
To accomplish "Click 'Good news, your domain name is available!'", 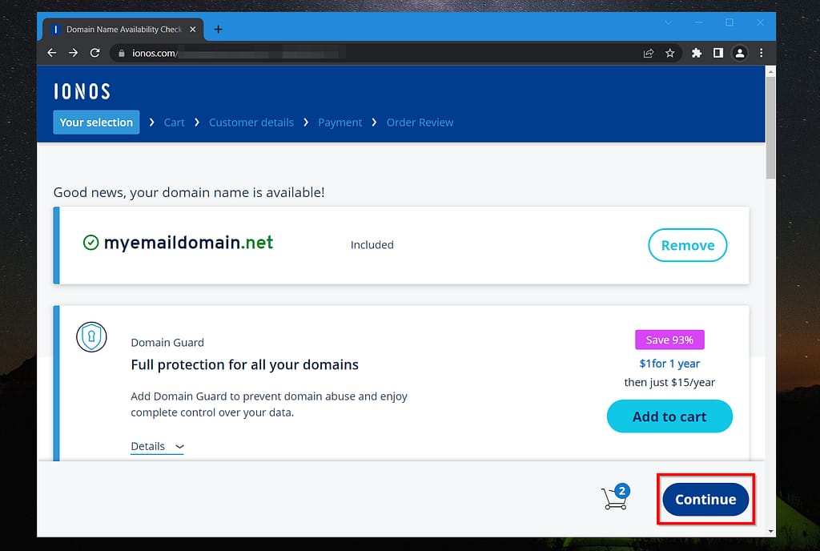I will coord(189,192).
